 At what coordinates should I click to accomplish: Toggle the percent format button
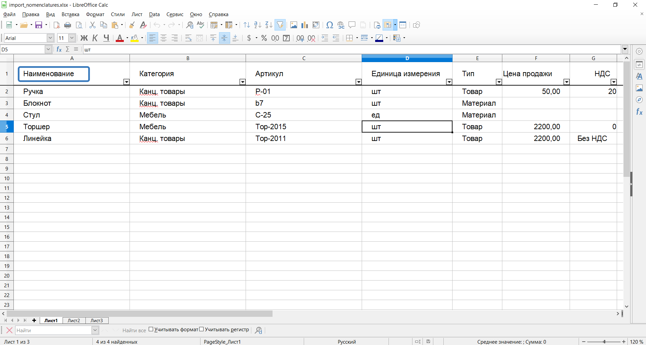264,38
